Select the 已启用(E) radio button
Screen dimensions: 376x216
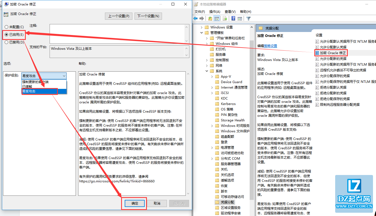coord(7,34)
